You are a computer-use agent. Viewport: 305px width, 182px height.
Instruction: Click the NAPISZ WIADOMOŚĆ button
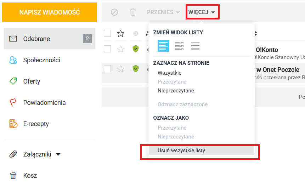[50, 12]
